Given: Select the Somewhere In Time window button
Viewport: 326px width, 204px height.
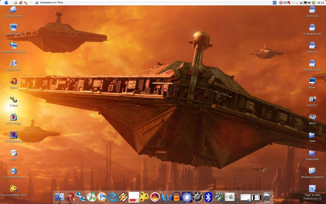Looking at the screenshot, I should 49,3.
